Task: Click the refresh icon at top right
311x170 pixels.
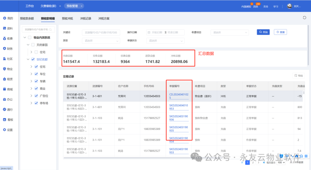Action: pyautogui.click(x=304, y=18)
